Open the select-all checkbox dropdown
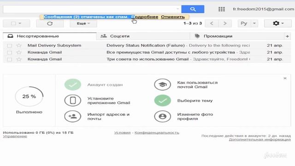 coord(17,24)
